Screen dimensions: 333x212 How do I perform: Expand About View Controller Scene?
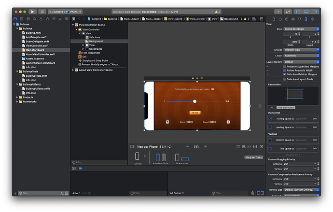point(73,70)
